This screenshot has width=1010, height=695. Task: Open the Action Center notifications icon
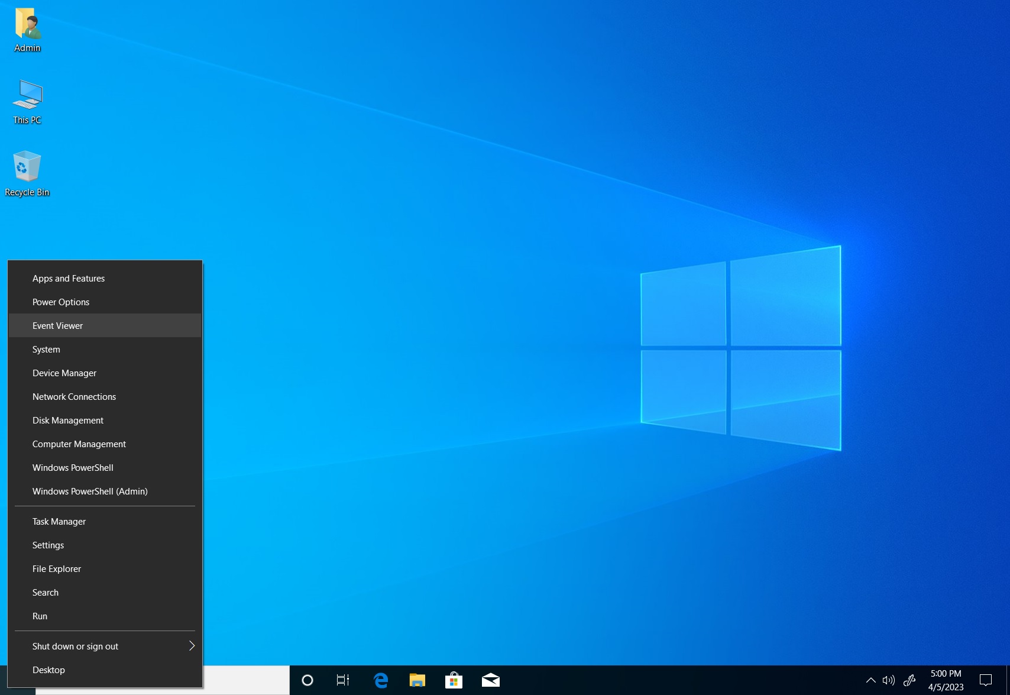(x=986, y=680)
